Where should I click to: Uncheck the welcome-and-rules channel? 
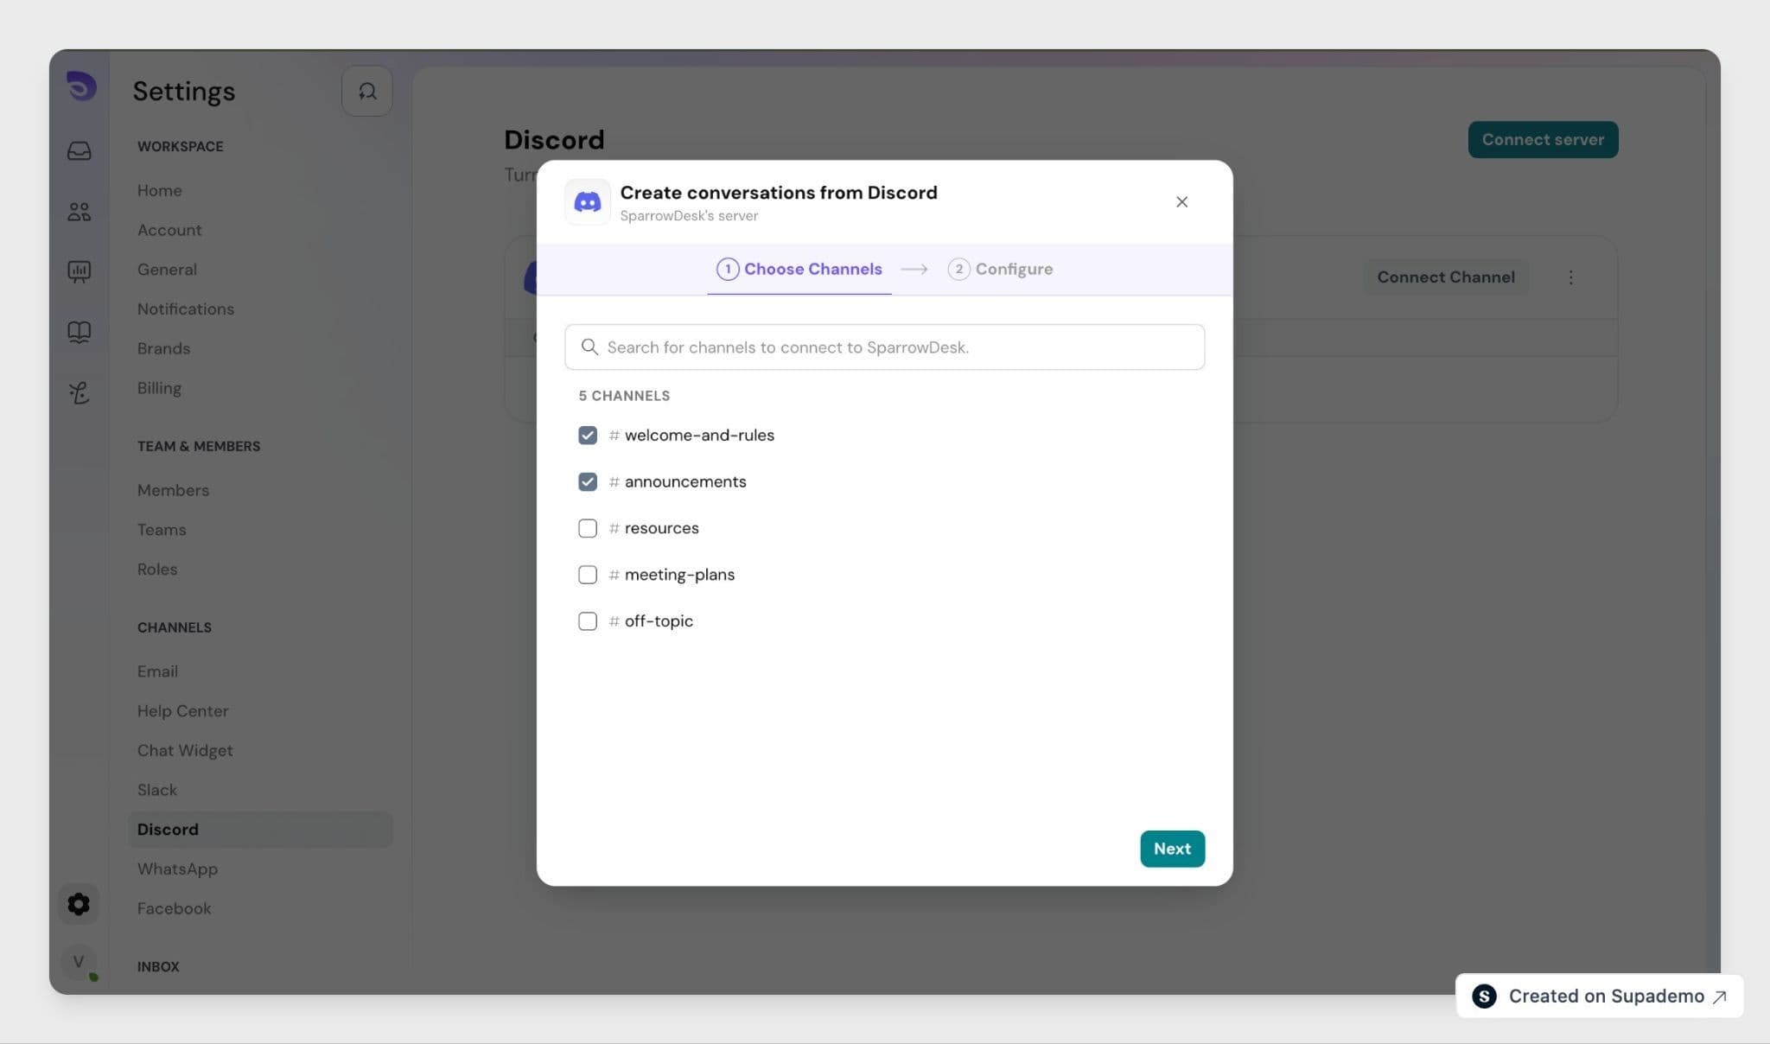tap(588, 436)
